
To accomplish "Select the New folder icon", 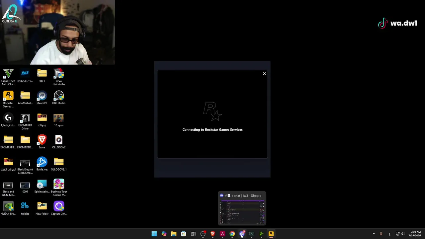I will [42, 208].
